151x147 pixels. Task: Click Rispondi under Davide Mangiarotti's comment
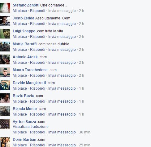(x=37, y=88)
